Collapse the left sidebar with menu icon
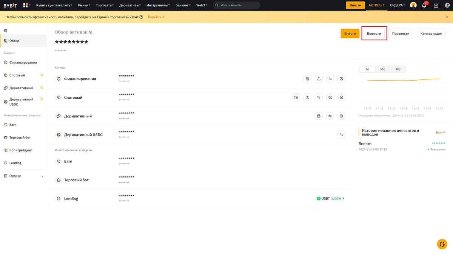453x255 pixels. click(x=6, y=31)
